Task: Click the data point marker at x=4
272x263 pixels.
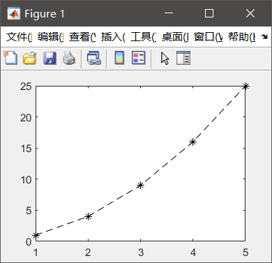Action: coord(192,142)
